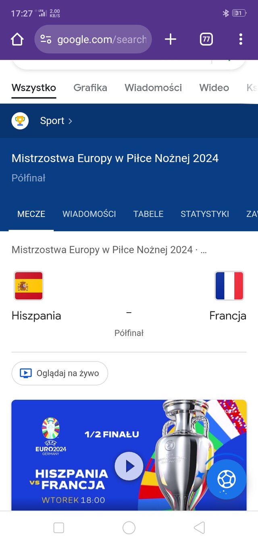Open the STATYSTYKI tab
Viewport: 258px width, 545px height.
click(x=205, y=214)
